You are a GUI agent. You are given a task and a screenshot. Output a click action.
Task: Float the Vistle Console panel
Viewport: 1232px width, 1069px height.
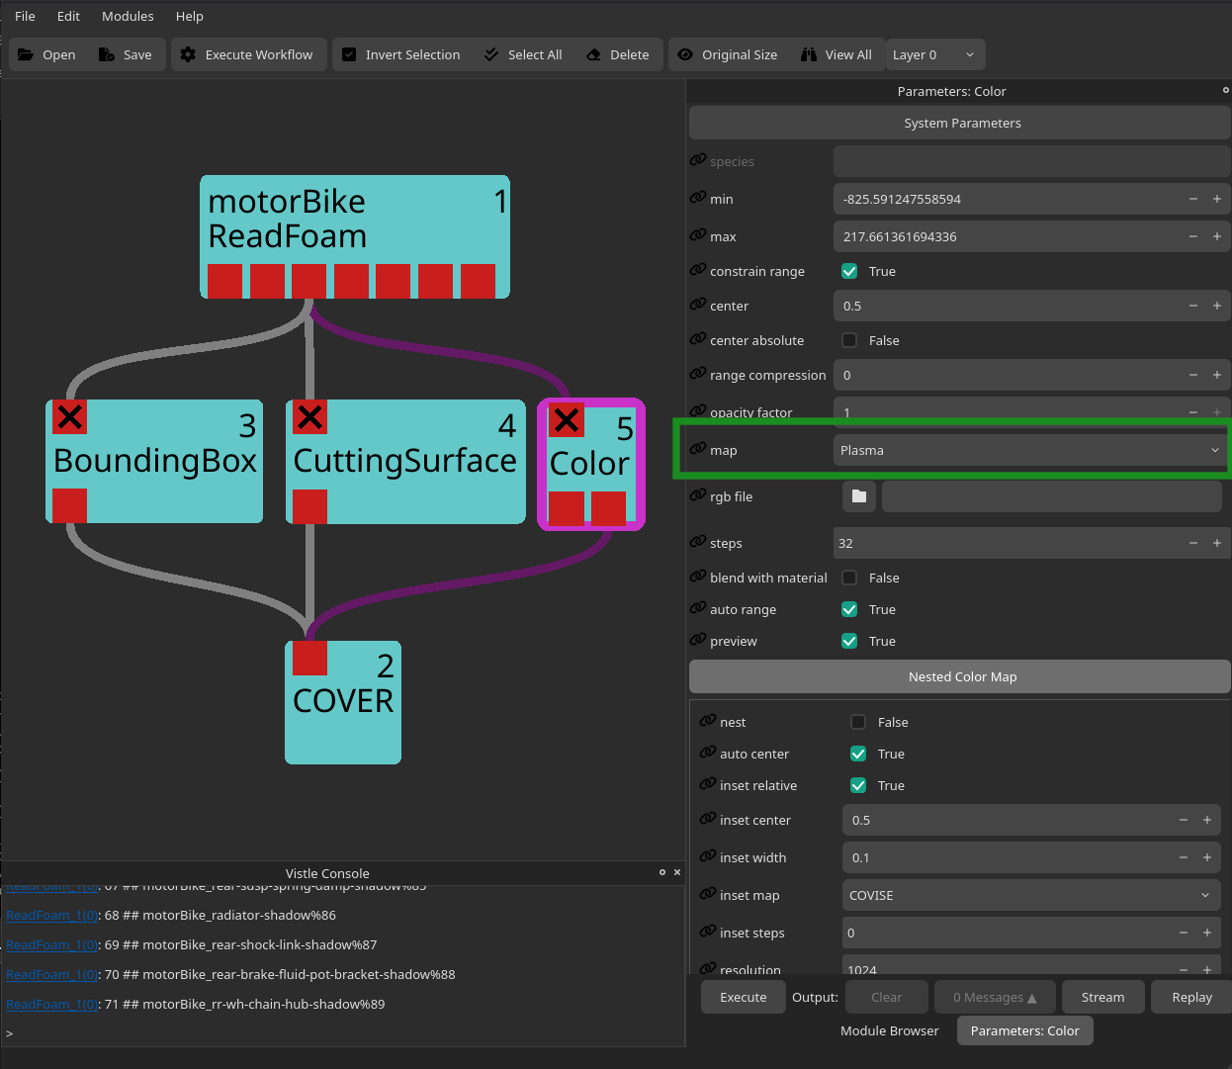pos(662,872)
